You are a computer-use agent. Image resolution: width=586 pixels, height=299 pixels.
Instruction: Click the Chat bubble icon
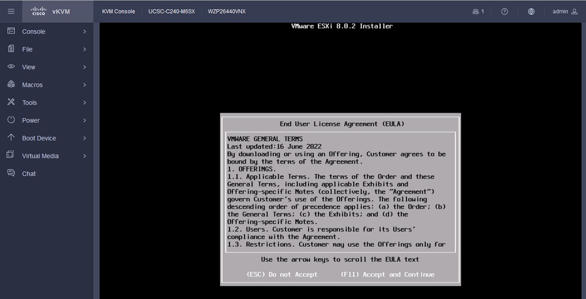pyautogui.click(x=11, y=173)
